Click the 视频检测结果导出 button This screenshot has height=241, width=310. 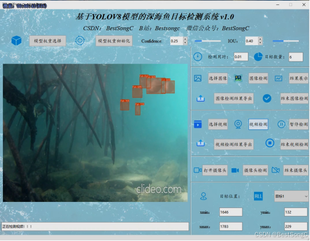pos(234,144)
